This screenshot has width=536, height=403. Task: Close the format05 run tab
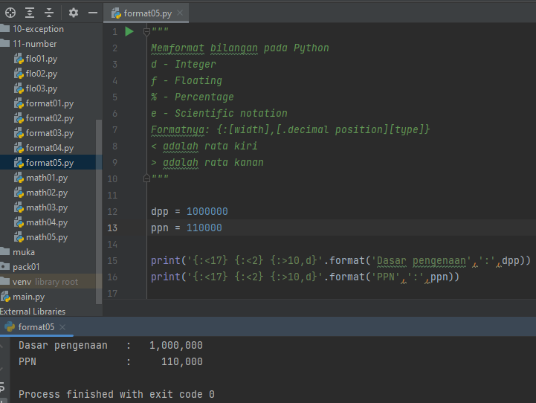(x=62, y=327)
